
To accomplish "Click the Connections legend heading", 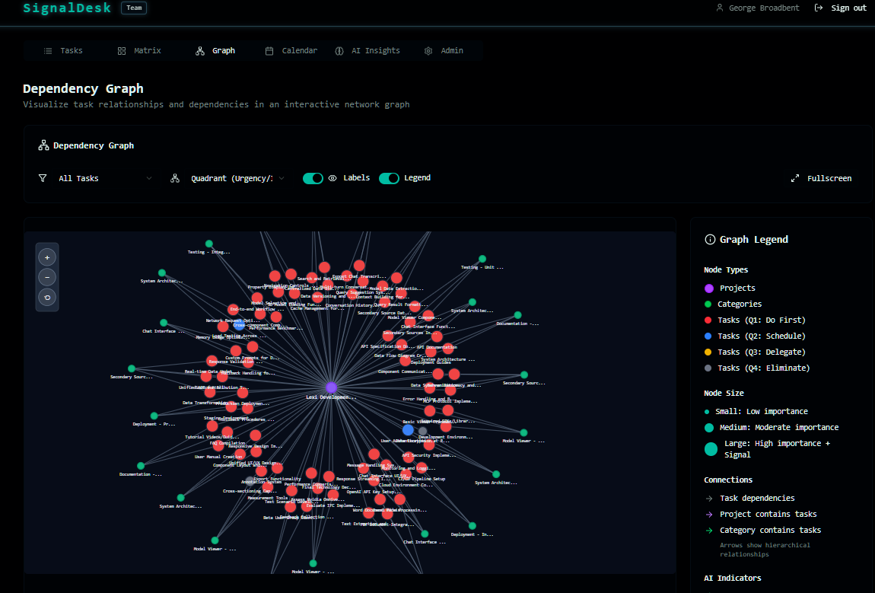I will 728,480.
